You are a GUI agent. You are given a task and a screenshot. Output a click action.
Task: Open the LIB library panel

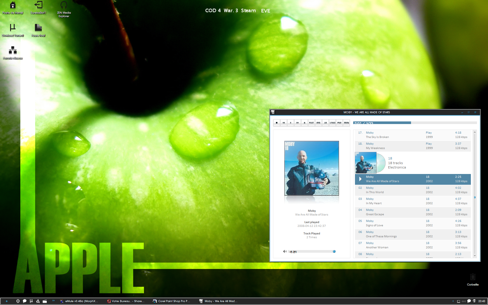point(325,123)
